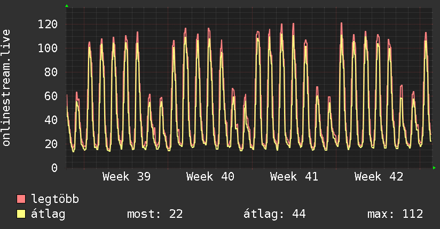
Task: Click the onlinestream.live vertical axis title
Action: pyautogui.click(x=6, y=88)
